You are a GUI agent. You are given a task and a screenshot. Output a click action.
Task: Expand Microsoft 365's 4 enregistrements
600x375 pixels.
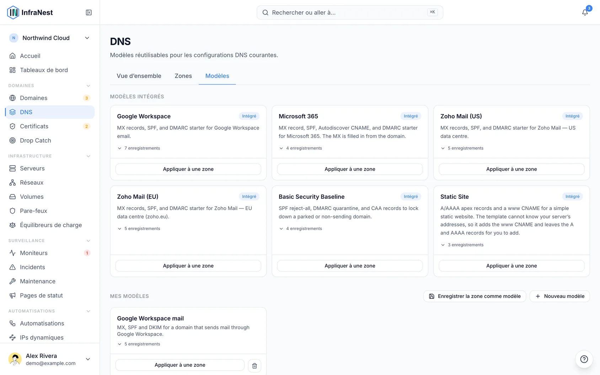[300, 148]
